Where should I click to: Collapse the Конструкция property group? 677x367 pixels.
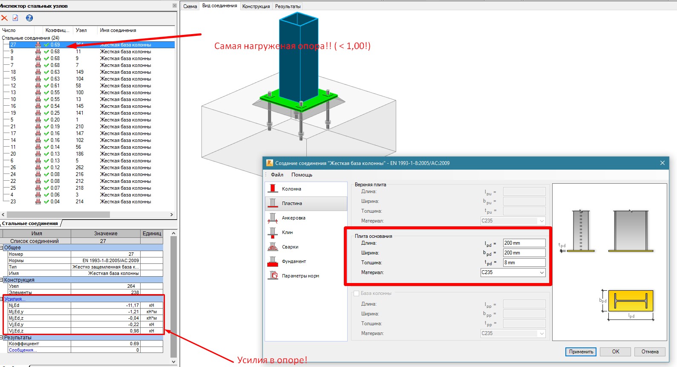[2, 280]
